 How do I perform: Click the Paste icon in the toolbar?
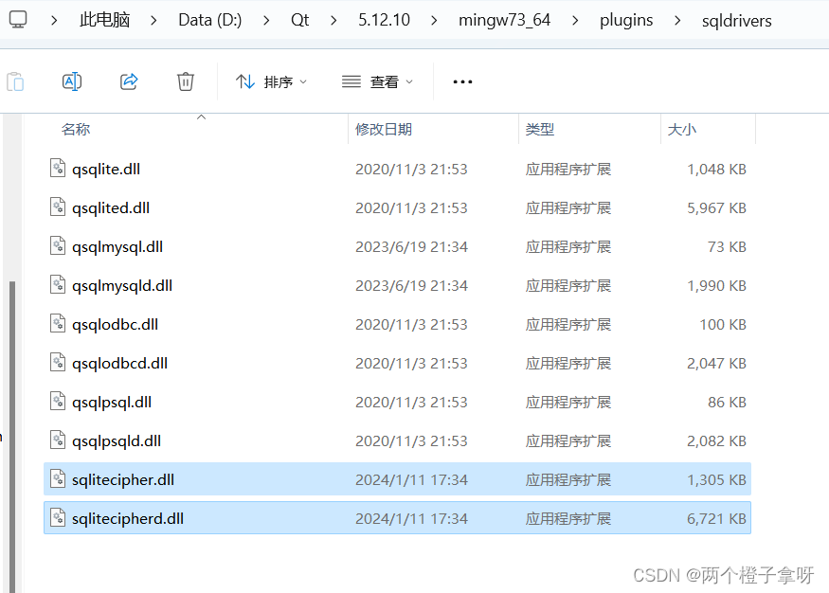click(15, 81)
